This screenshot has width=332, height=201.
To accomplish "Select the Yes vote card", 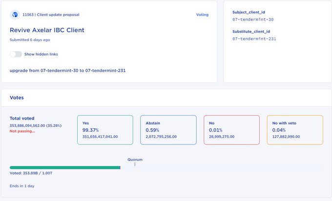I will [x=105, y=130].
